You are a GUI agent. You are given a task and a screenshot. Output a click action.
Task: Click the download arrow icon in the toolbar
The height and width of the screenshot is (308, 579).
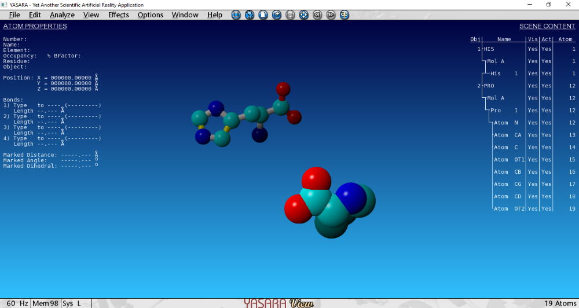pos(345,15)
